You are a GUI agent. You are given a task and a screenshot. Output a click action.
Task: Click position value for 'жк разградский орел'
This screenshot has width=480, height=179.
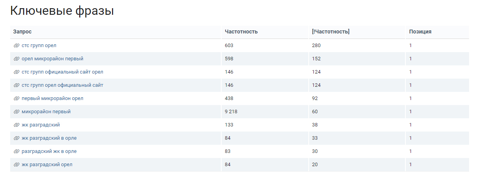click(x=411, y=165)
